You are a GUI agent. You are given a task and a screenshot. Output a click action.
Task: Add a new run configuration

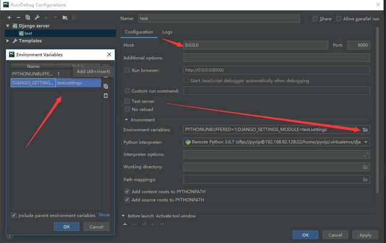click(x=9, y=17)
